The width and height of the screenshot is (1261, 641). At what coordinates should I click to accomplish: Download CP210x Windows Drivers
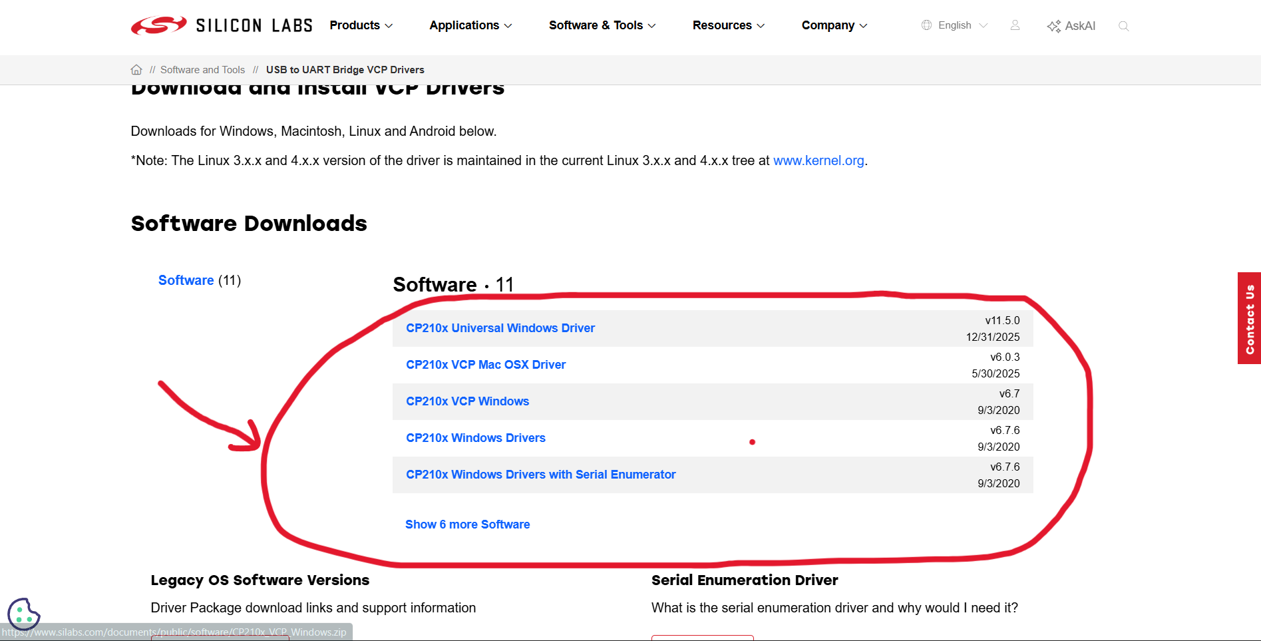coord(476,438)
